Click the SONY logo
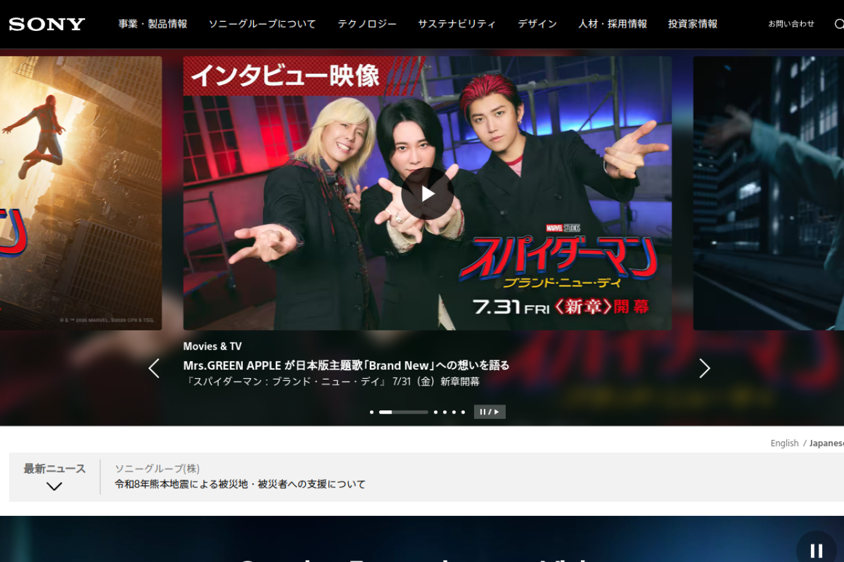 point(47,24)
